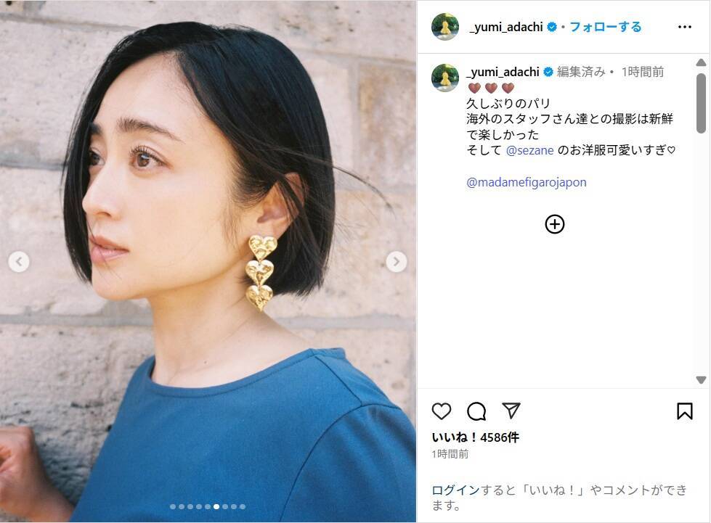711x523 pixels.
Task: Share post with paper plane icon
Action: coord(511,411)
